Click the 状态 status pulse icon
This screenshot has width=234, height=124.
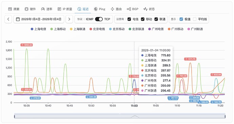(145, 9)
